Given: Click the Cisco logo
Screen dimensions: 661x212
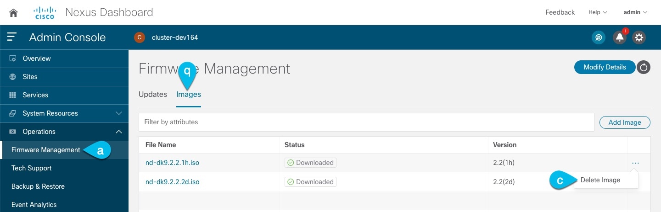Looking at the screenshot, I should 45,12.
